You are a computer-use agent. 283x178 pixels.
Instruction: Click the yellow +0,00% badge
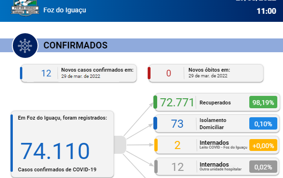point(263,145)
